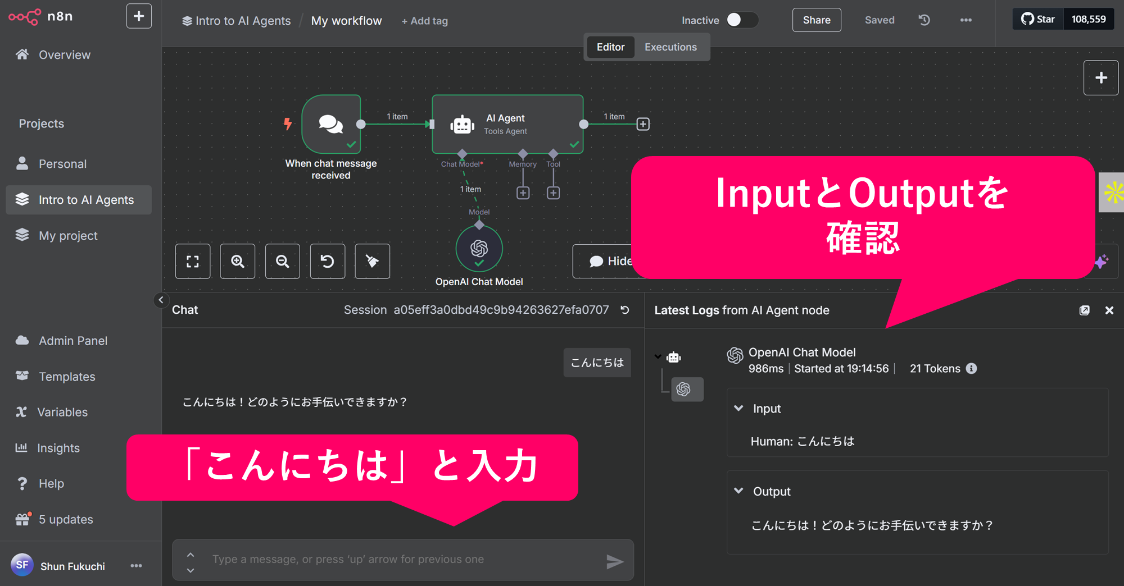This screenshot has width=1124, height=586.
Task: Close the Latest Logs panel
Action: click(x=1109, y=310)
